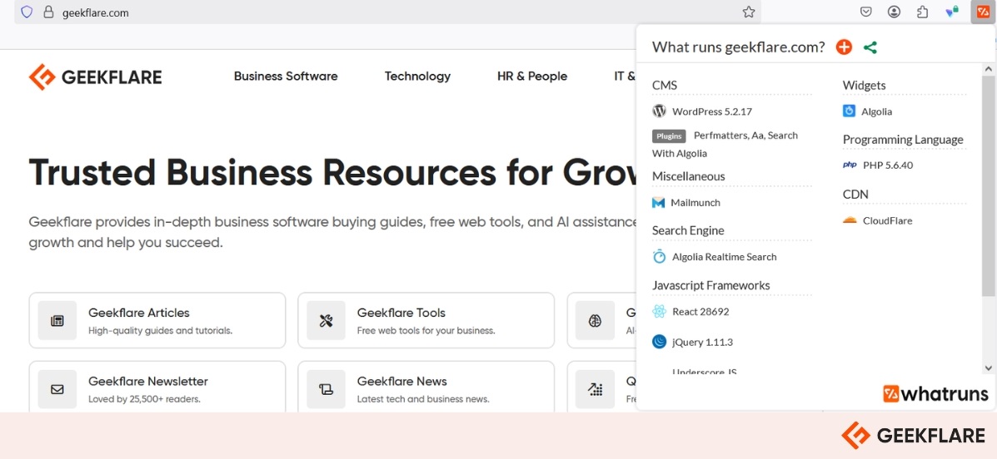Click the 'Widgets' section heading

click(864, 85)
